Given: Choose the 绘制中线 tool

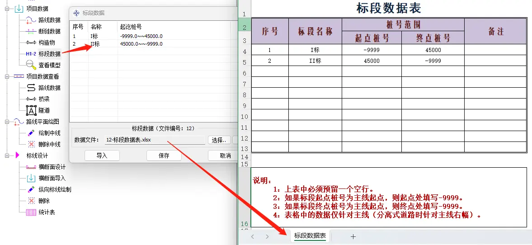Looking at the screenshot, I should [x=49, y=133].
